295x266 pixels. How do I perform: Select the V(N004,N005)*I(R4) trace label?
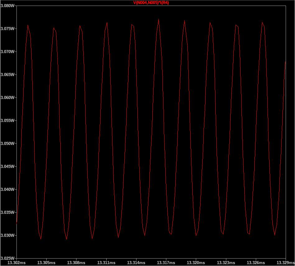click(151, 2)
